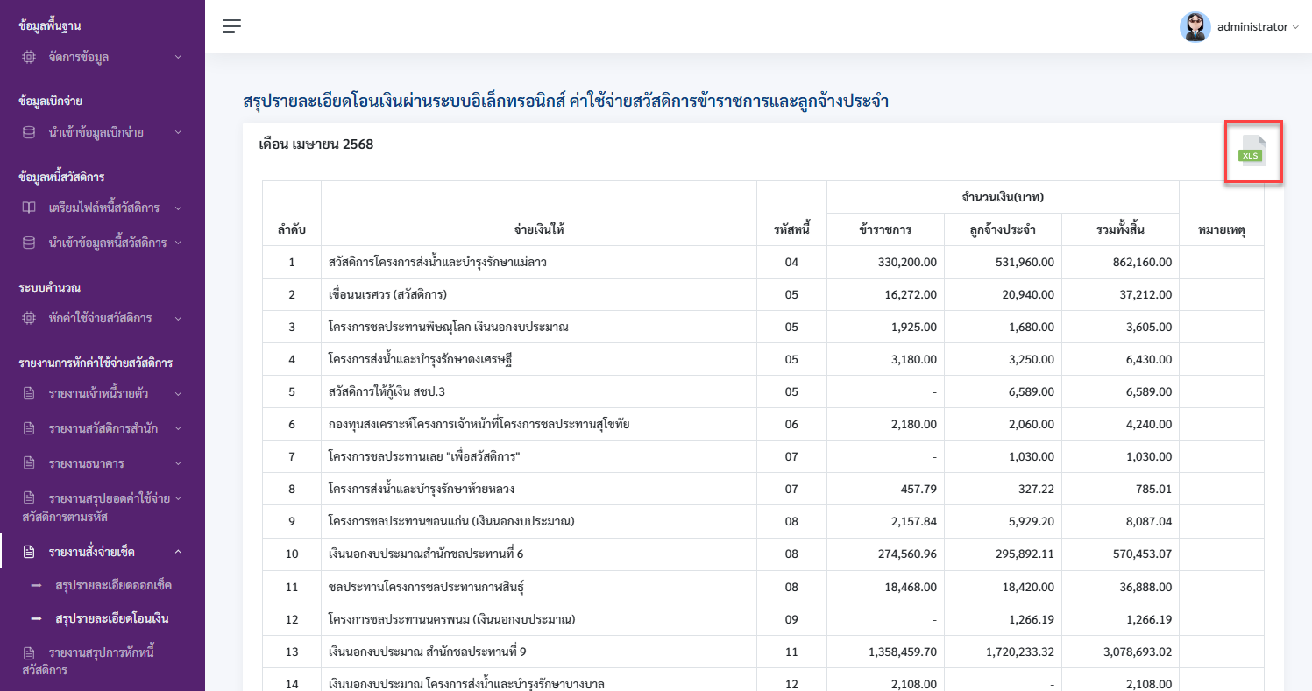Viewport: 1312px width, 691px height.
Task: Expand the รายงานสรุปยอดค่าใช้จ่ายสวัสดิการตามรหัส chevron
Action: (x=178, y=498)
